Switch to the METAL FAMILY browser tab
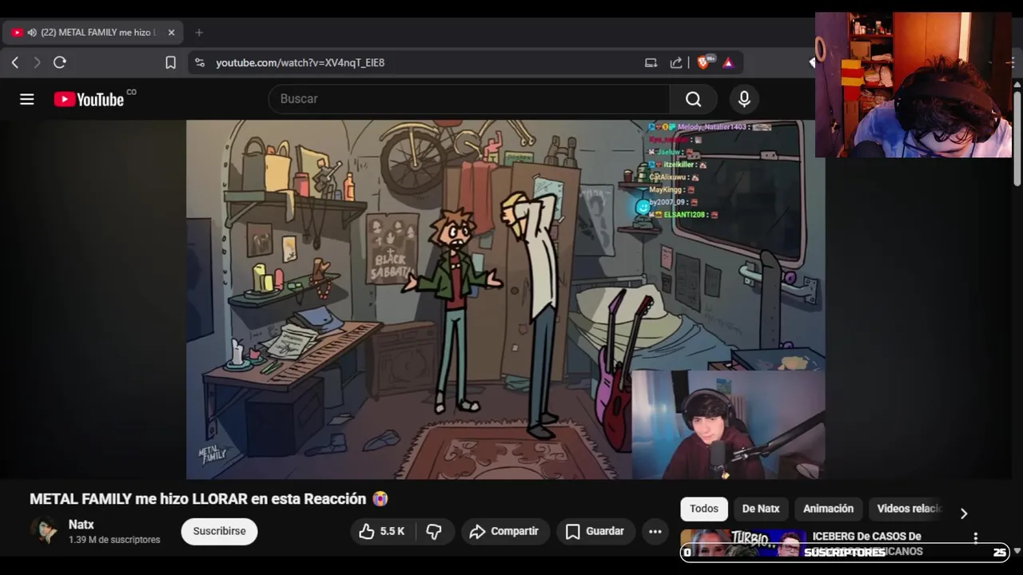1023x575 pixels. tap(92, 33)
